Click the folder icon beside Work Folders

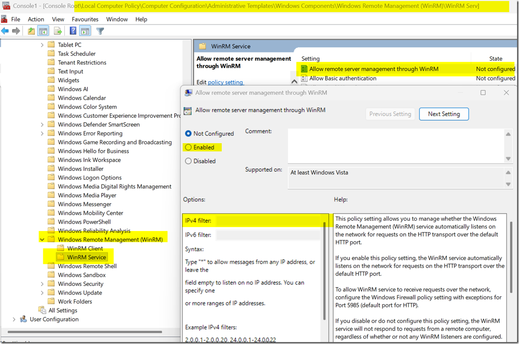pos(51,301)
